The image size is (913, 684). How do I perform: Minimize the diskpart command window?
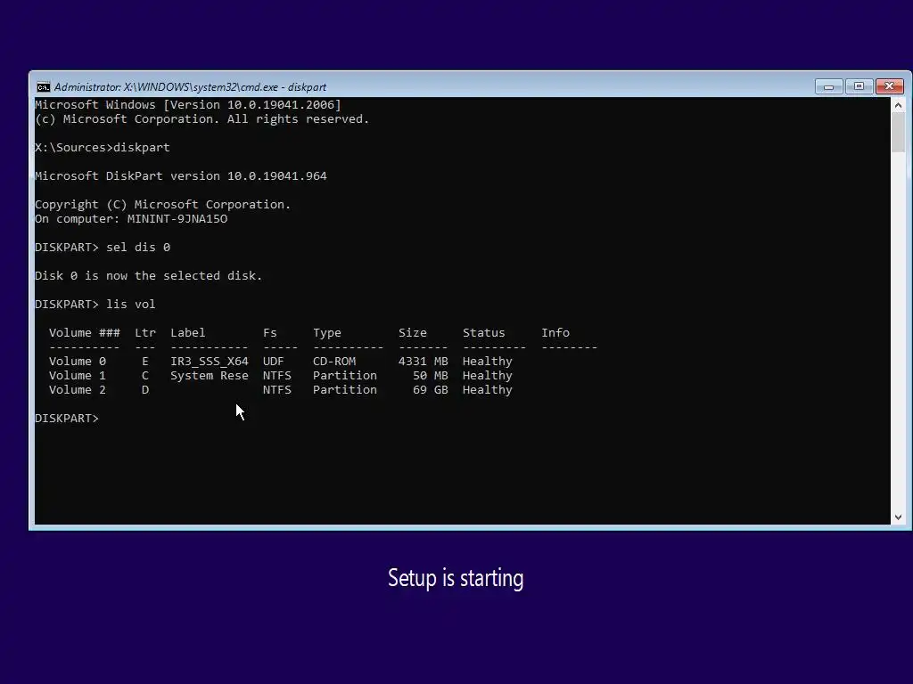pos(828,86)
